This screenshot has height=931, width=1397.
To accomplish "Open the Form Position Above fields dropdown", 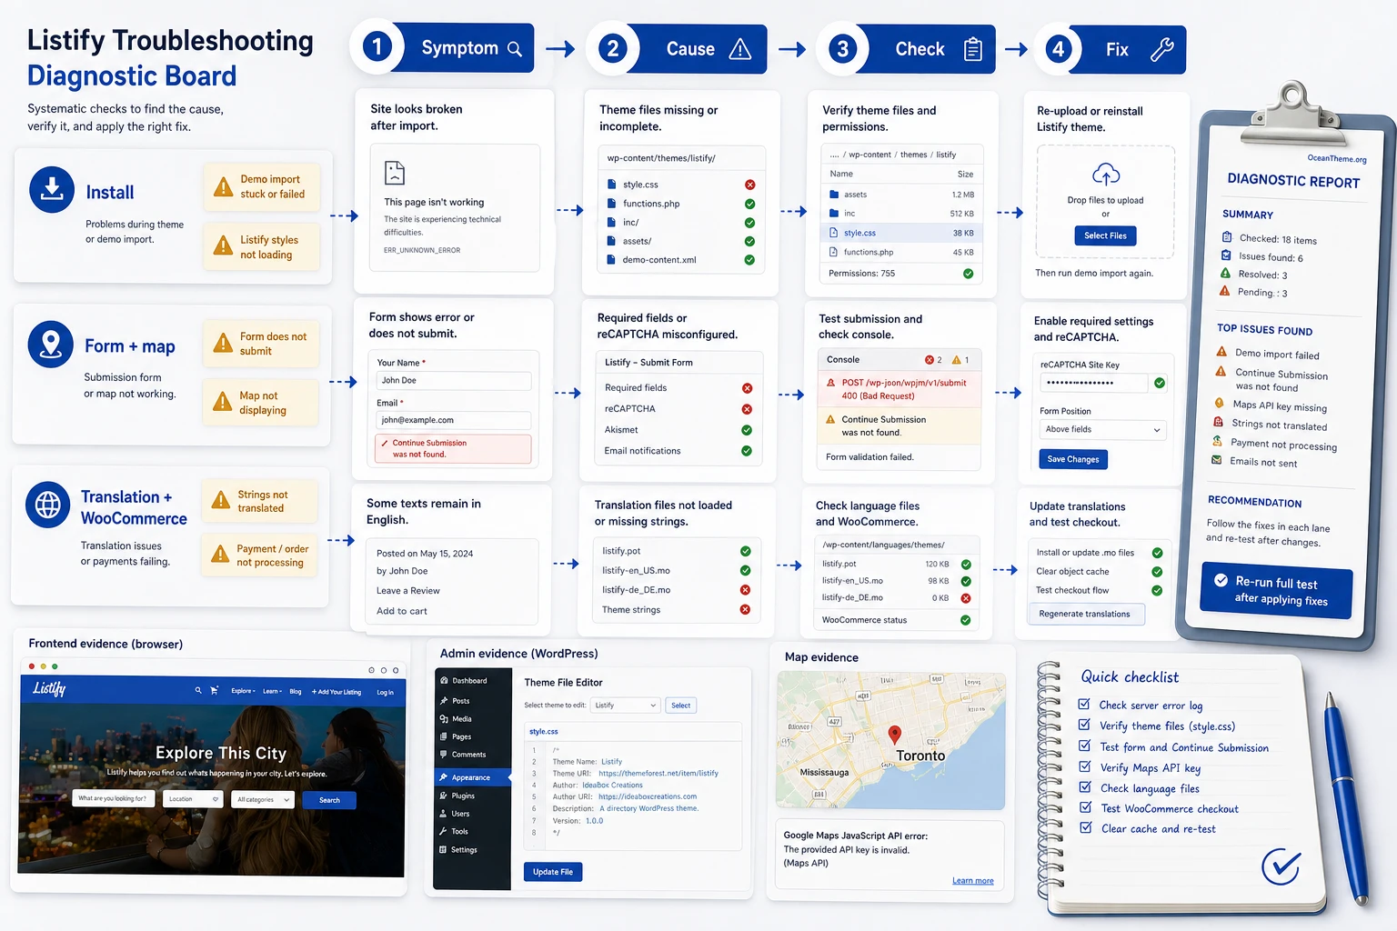I will click(x=1103, y=430).
